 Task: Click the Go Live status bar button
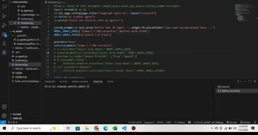pyautogui.click(x=232, y=122)
